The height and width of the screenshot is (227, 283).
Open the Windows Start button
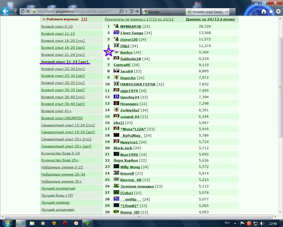7,223
